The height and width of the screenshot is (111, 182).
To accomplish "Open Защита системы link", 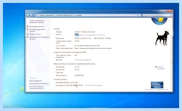I will (x=35, y=34).
